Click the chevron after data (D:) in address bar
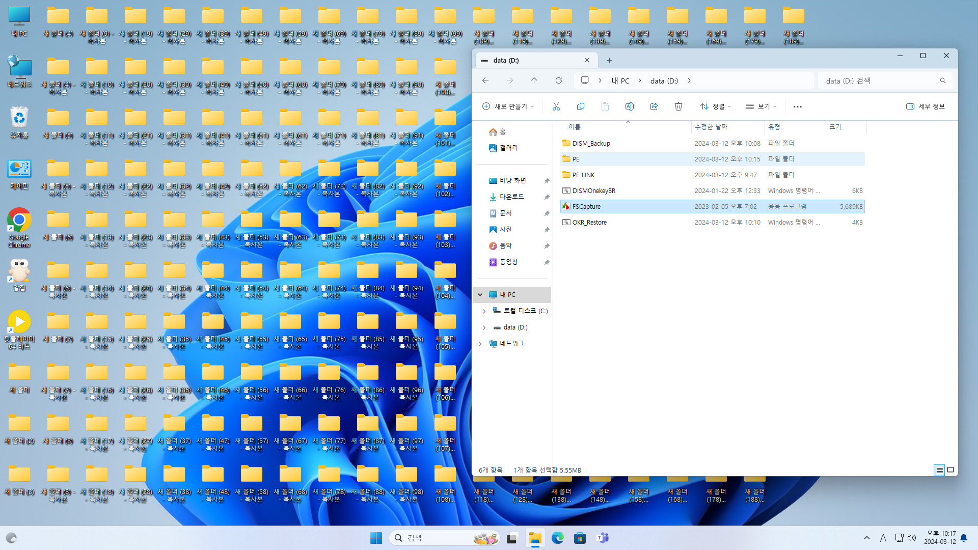The height and width of the screenshot is (550, 978). [x=689, y=80]
